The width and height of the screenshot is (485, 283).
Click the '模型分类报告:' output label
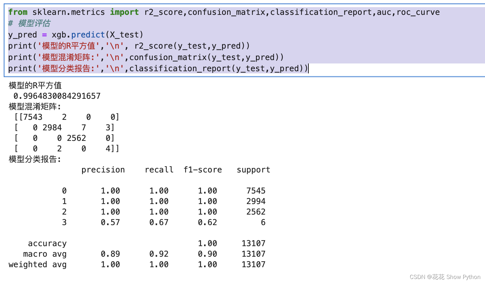[35, 159]
